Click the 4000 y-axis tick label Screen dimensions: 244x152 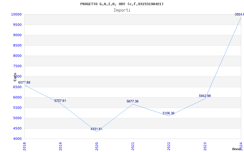coord(17,139)
